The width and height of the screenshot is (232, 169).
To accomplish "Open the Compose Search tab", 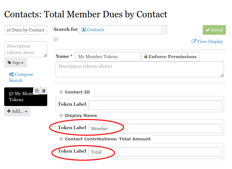I will [21, 77].
